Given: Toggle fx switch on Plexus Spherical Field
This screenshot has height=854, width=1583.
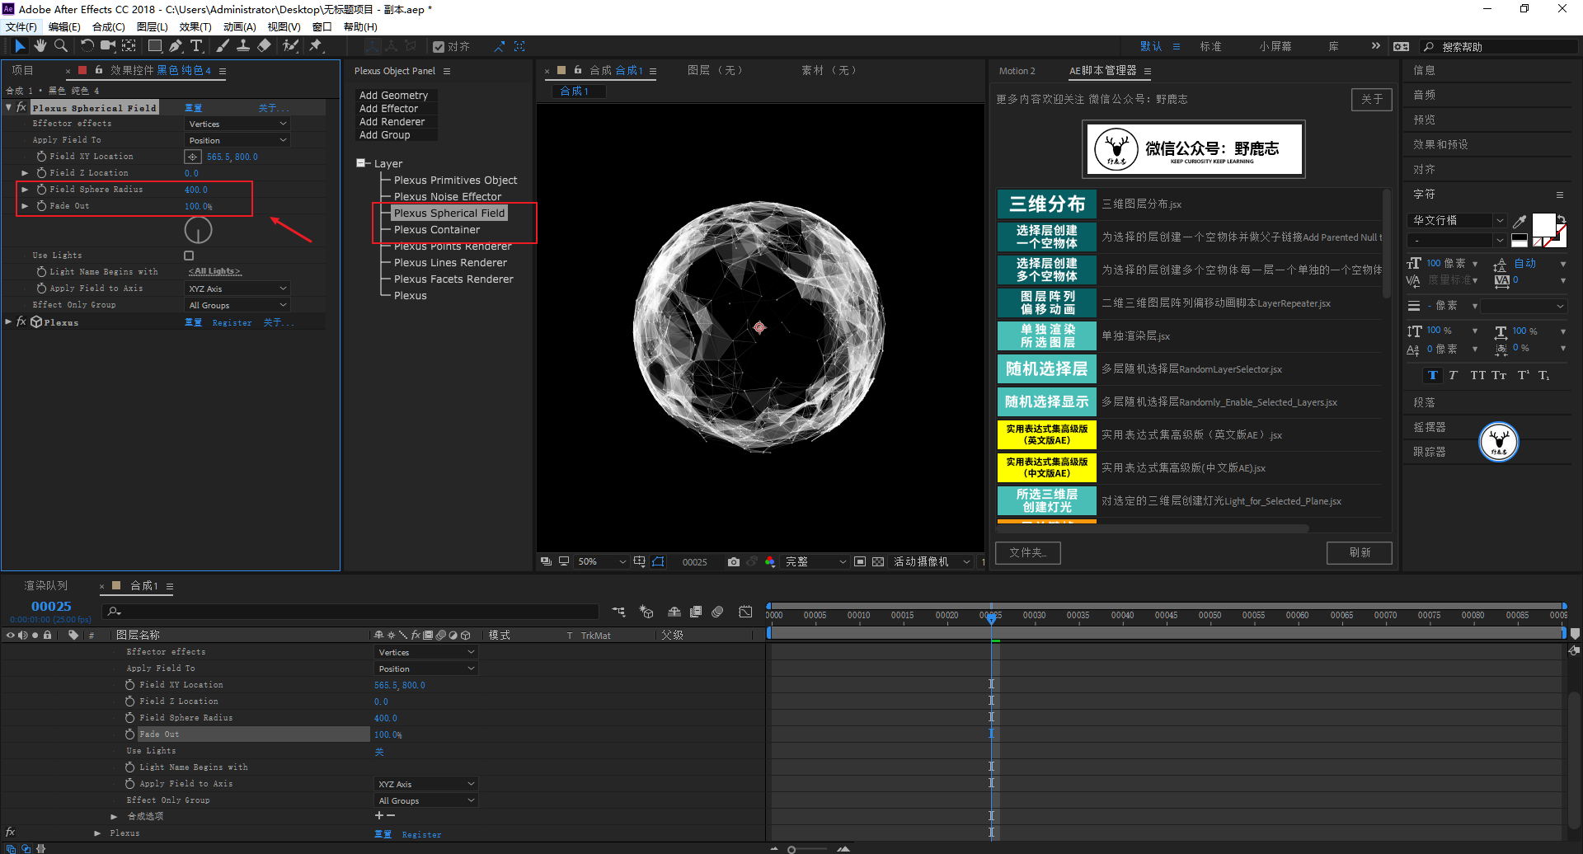Looking at the screenshot, I should click(21, 107).
